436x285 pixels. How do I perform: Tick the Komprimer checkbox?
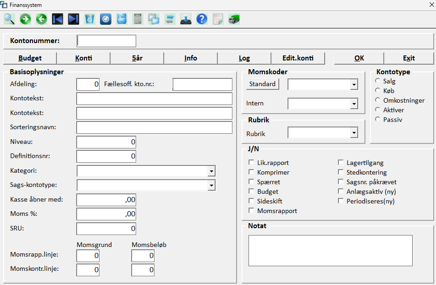[x=251, y=172]
